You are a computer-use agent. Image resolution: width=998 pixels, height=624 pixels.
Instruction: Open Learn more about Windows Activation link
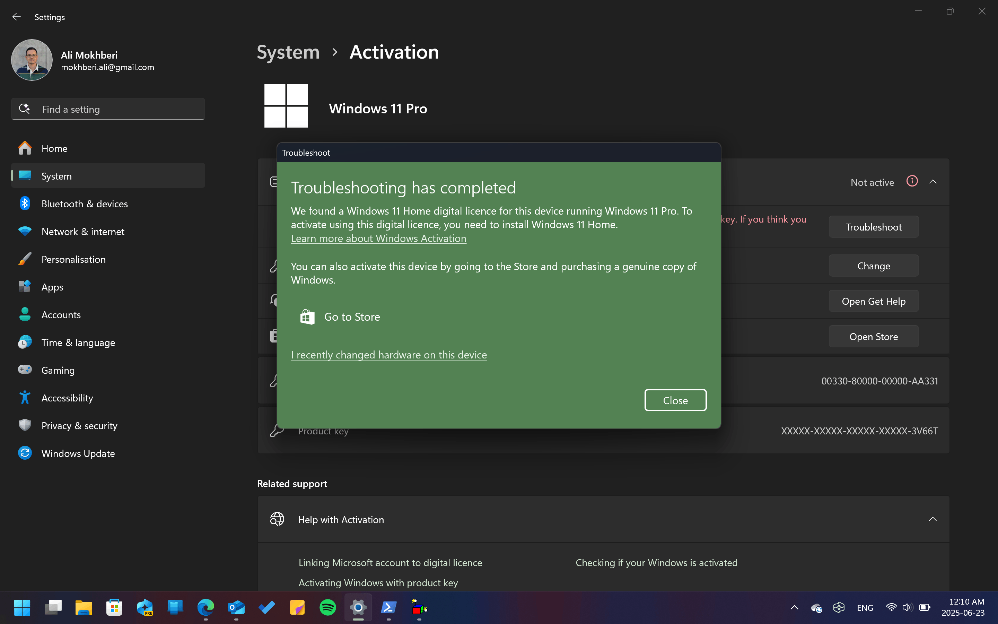(378, 239)
